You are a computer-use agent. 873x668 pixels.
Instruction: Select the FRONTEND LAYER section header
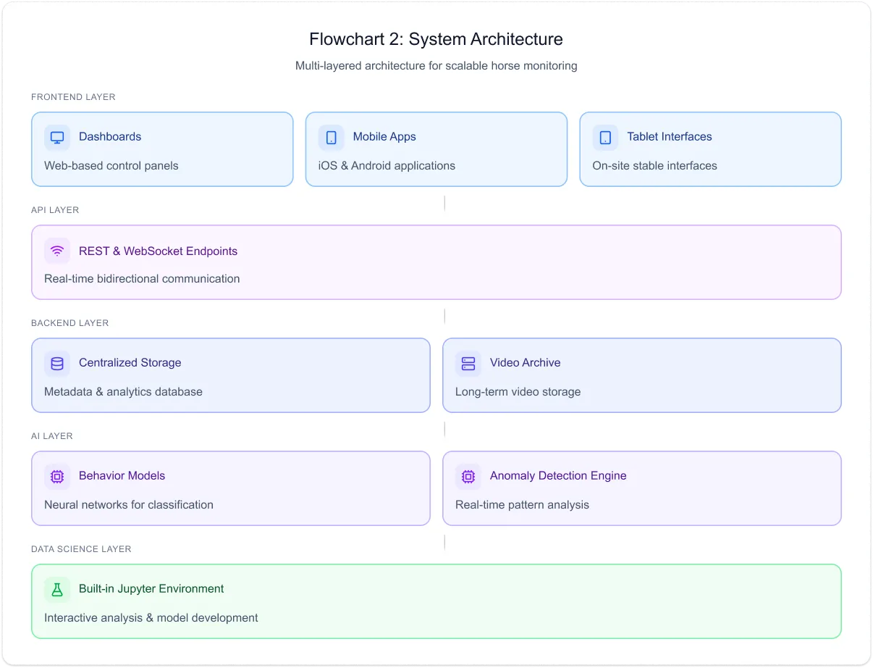pos(72,96)
